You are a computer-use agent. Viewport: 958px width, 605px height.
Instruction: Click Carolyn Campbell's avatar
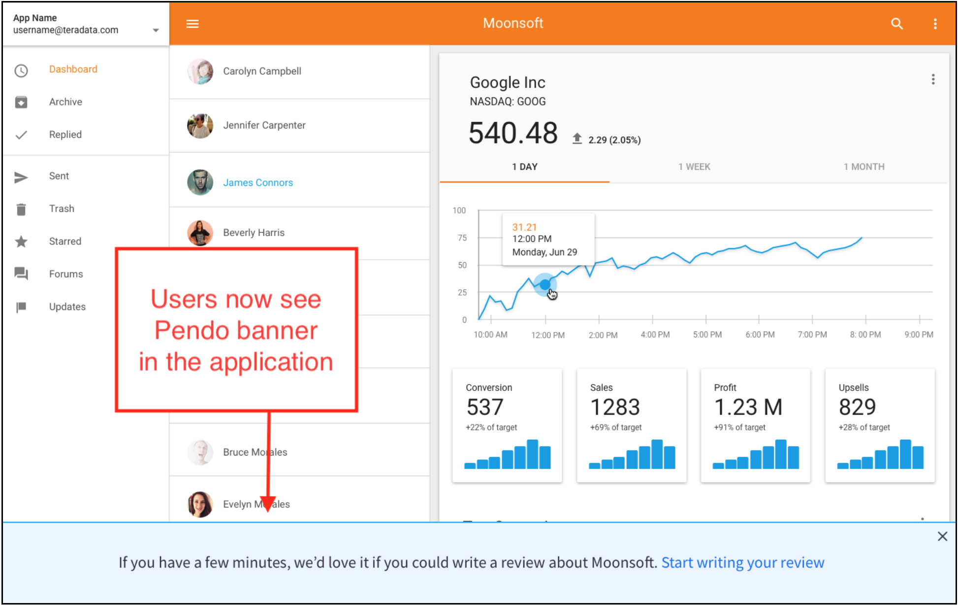(x=200, y=72)
